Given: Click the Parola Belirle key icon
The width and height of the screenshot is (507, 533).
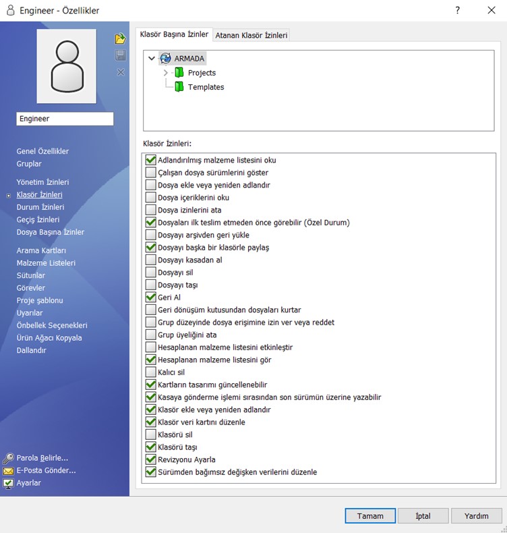Looking at the screenshot, I should coord(8,458).
